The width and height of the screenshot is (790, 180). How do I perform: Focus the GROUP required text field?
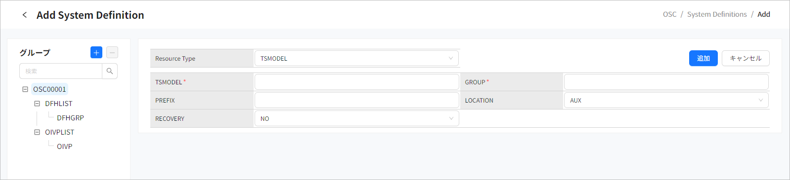pos(666,82)
